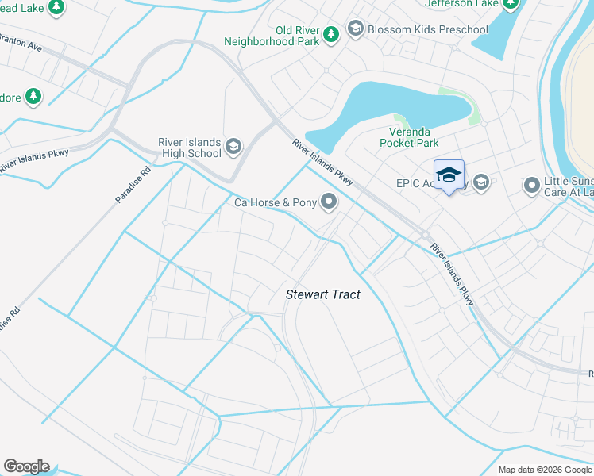Screen dimensions: 594x476
Task: Click the Jefferson Lake park pin
Action: coord(511,4)
